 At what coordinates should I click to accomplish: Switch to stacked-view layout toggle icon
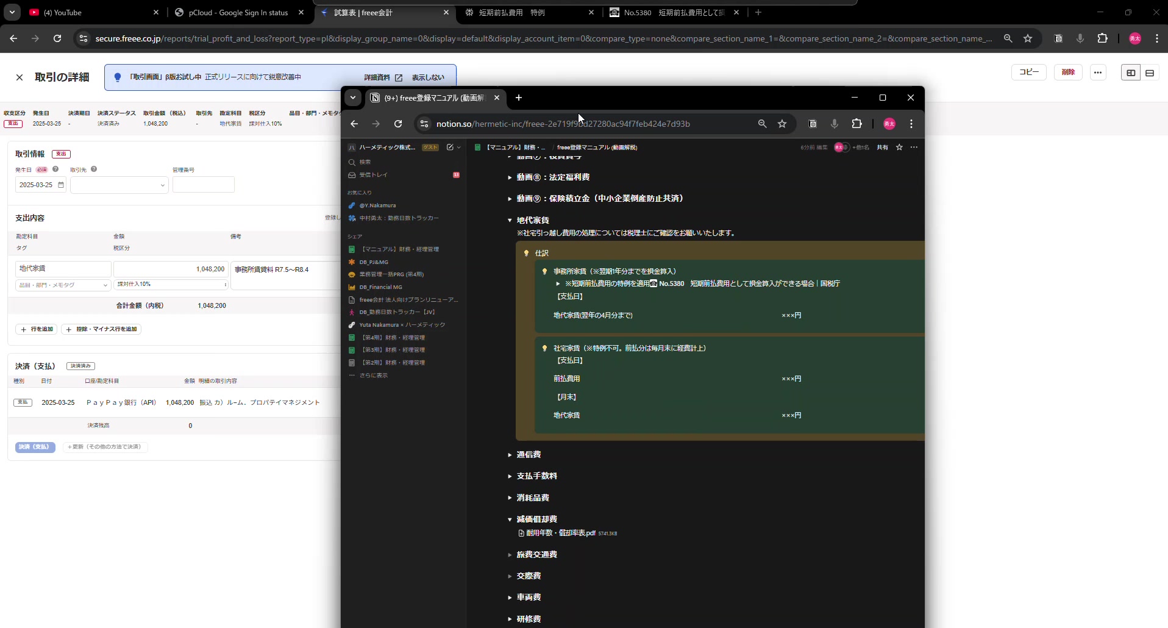click(1150, 73)
